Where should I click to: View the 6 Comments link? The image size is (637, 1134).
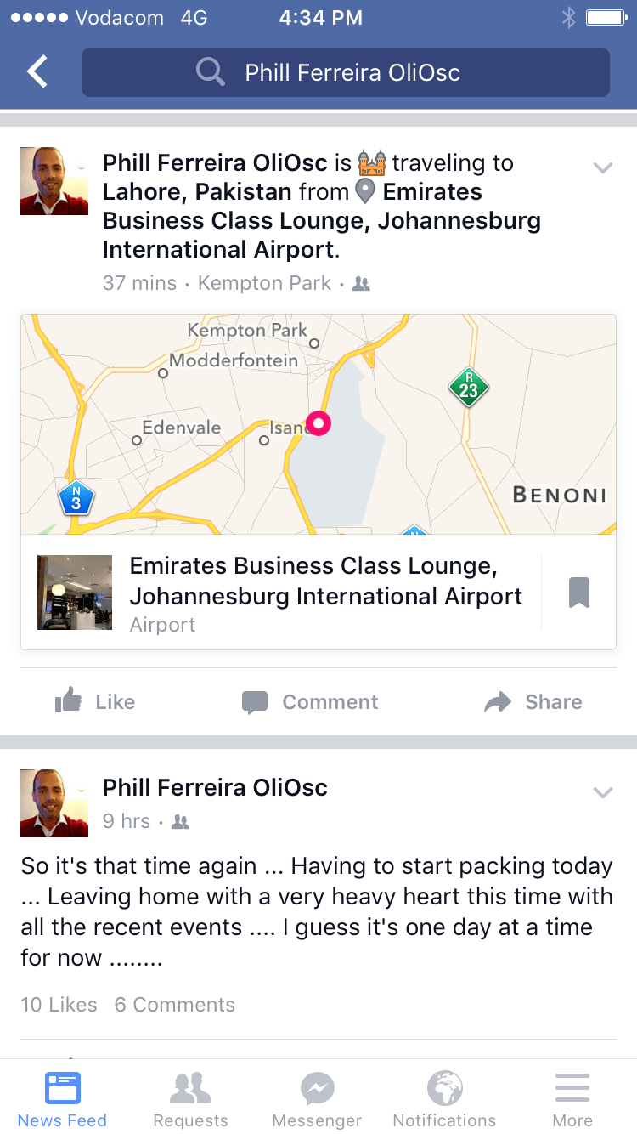[x=175, y=1005]
